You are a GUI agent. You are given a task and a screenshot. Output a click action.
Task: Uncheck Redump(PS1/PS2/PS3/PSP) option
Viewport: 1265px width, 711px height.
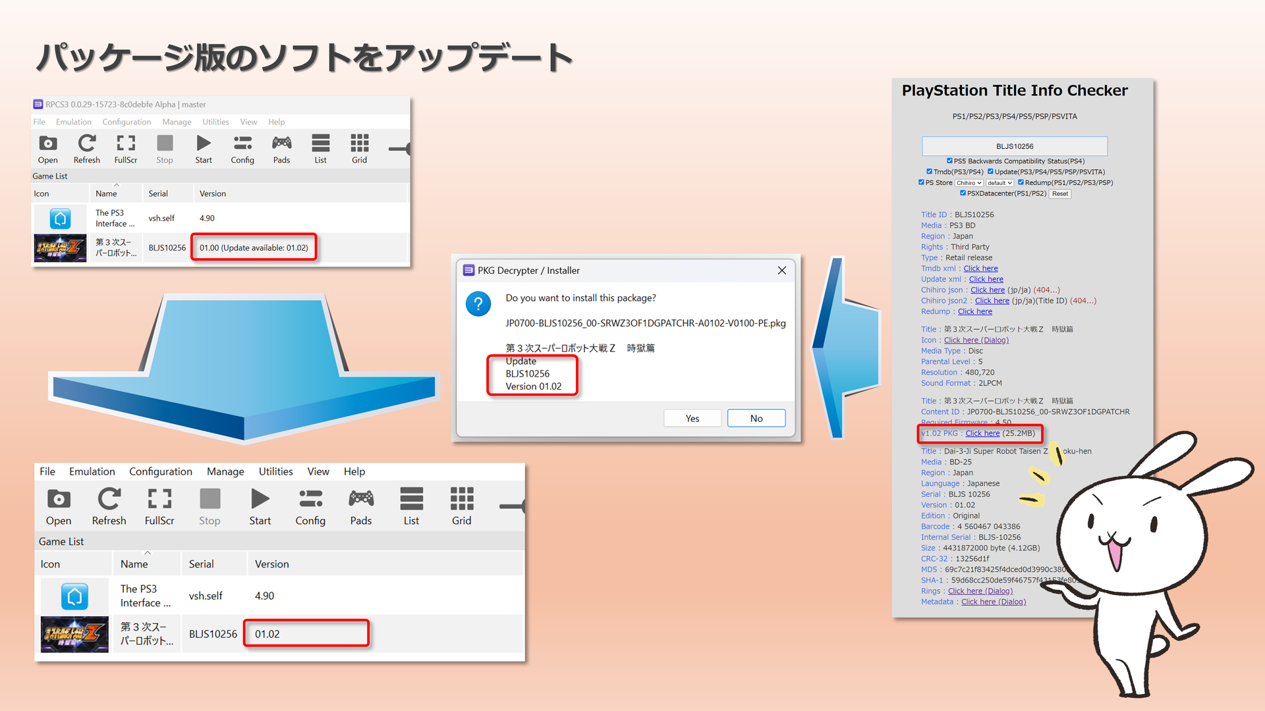(1019, 182)
